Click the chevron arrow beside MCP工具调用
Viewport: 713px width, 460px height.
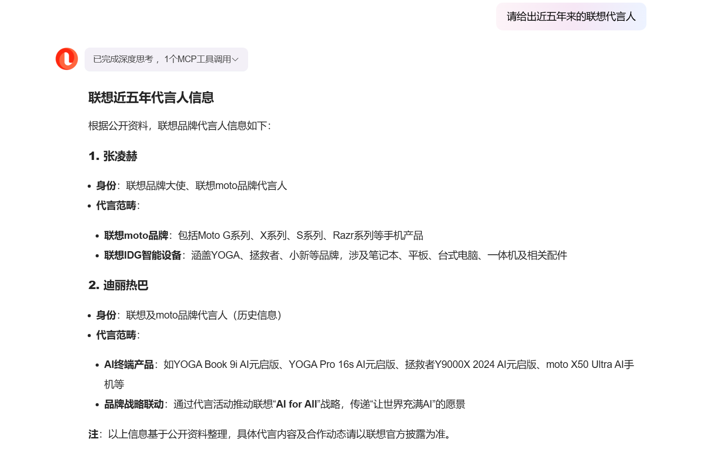[235, 59]
